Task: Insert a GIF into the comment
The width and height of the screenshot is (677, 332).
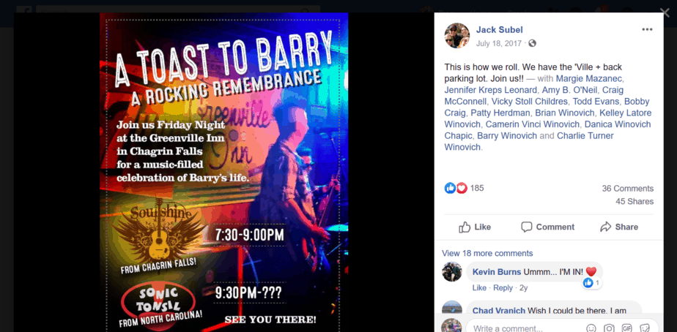Action: (627, 328)
